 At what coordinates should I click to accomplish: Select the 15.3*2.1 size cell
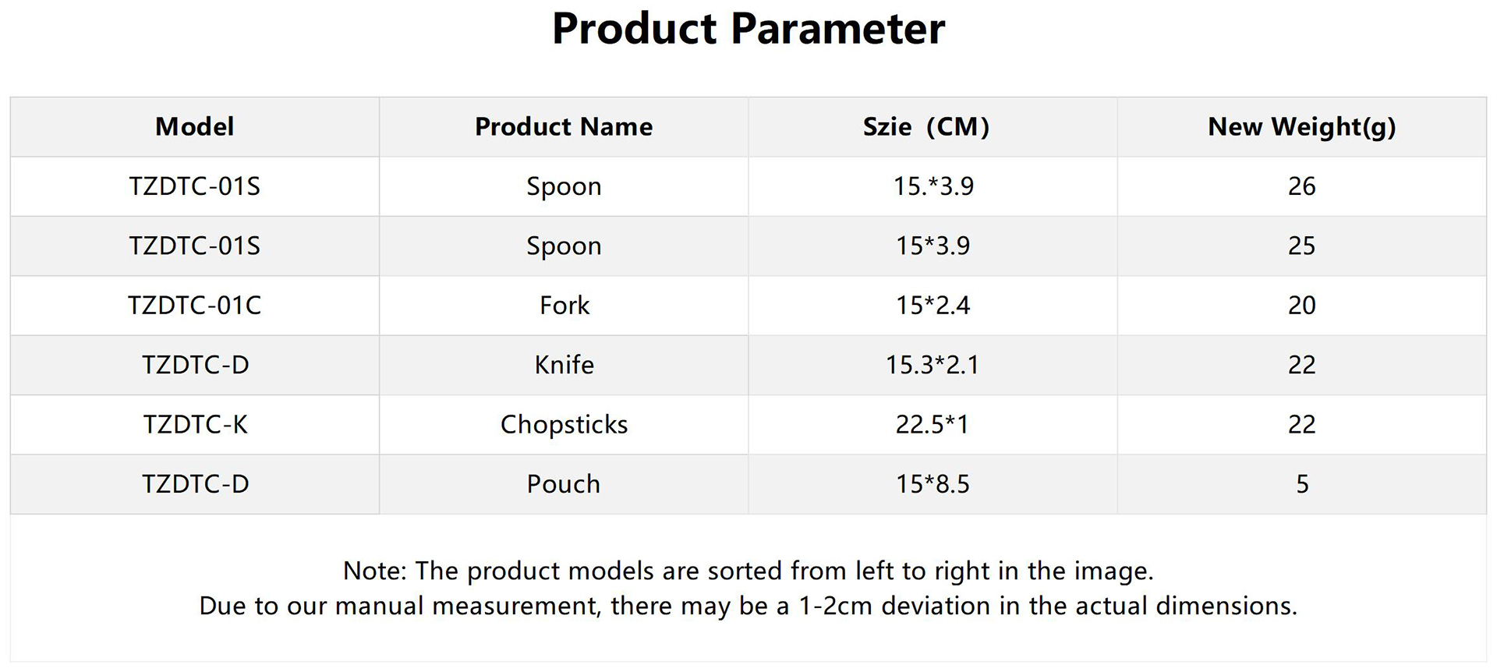click(933, 365)
